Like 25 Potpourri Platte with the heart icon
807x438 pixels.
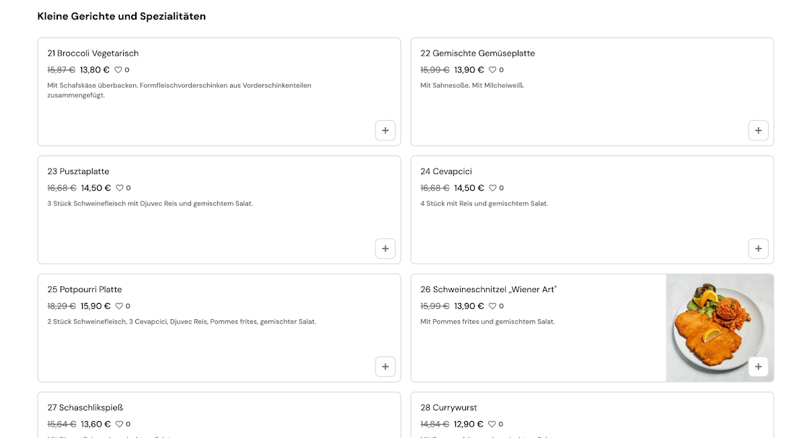pyautogui.click(x=119, y=306)
